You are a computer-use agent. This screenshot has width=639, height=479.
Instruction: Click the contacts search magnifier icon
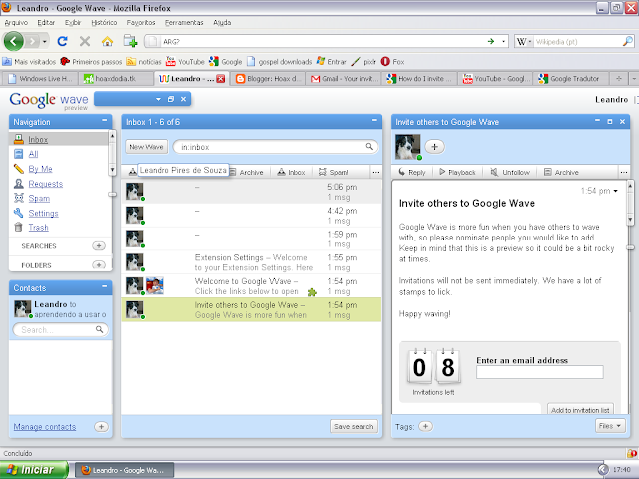coord(99,329)
